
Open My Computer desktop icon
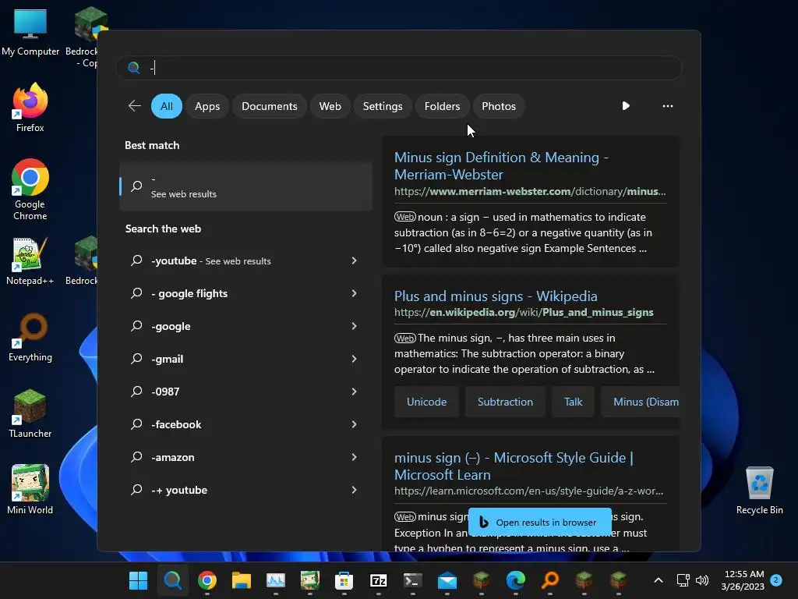click(30, 31)
